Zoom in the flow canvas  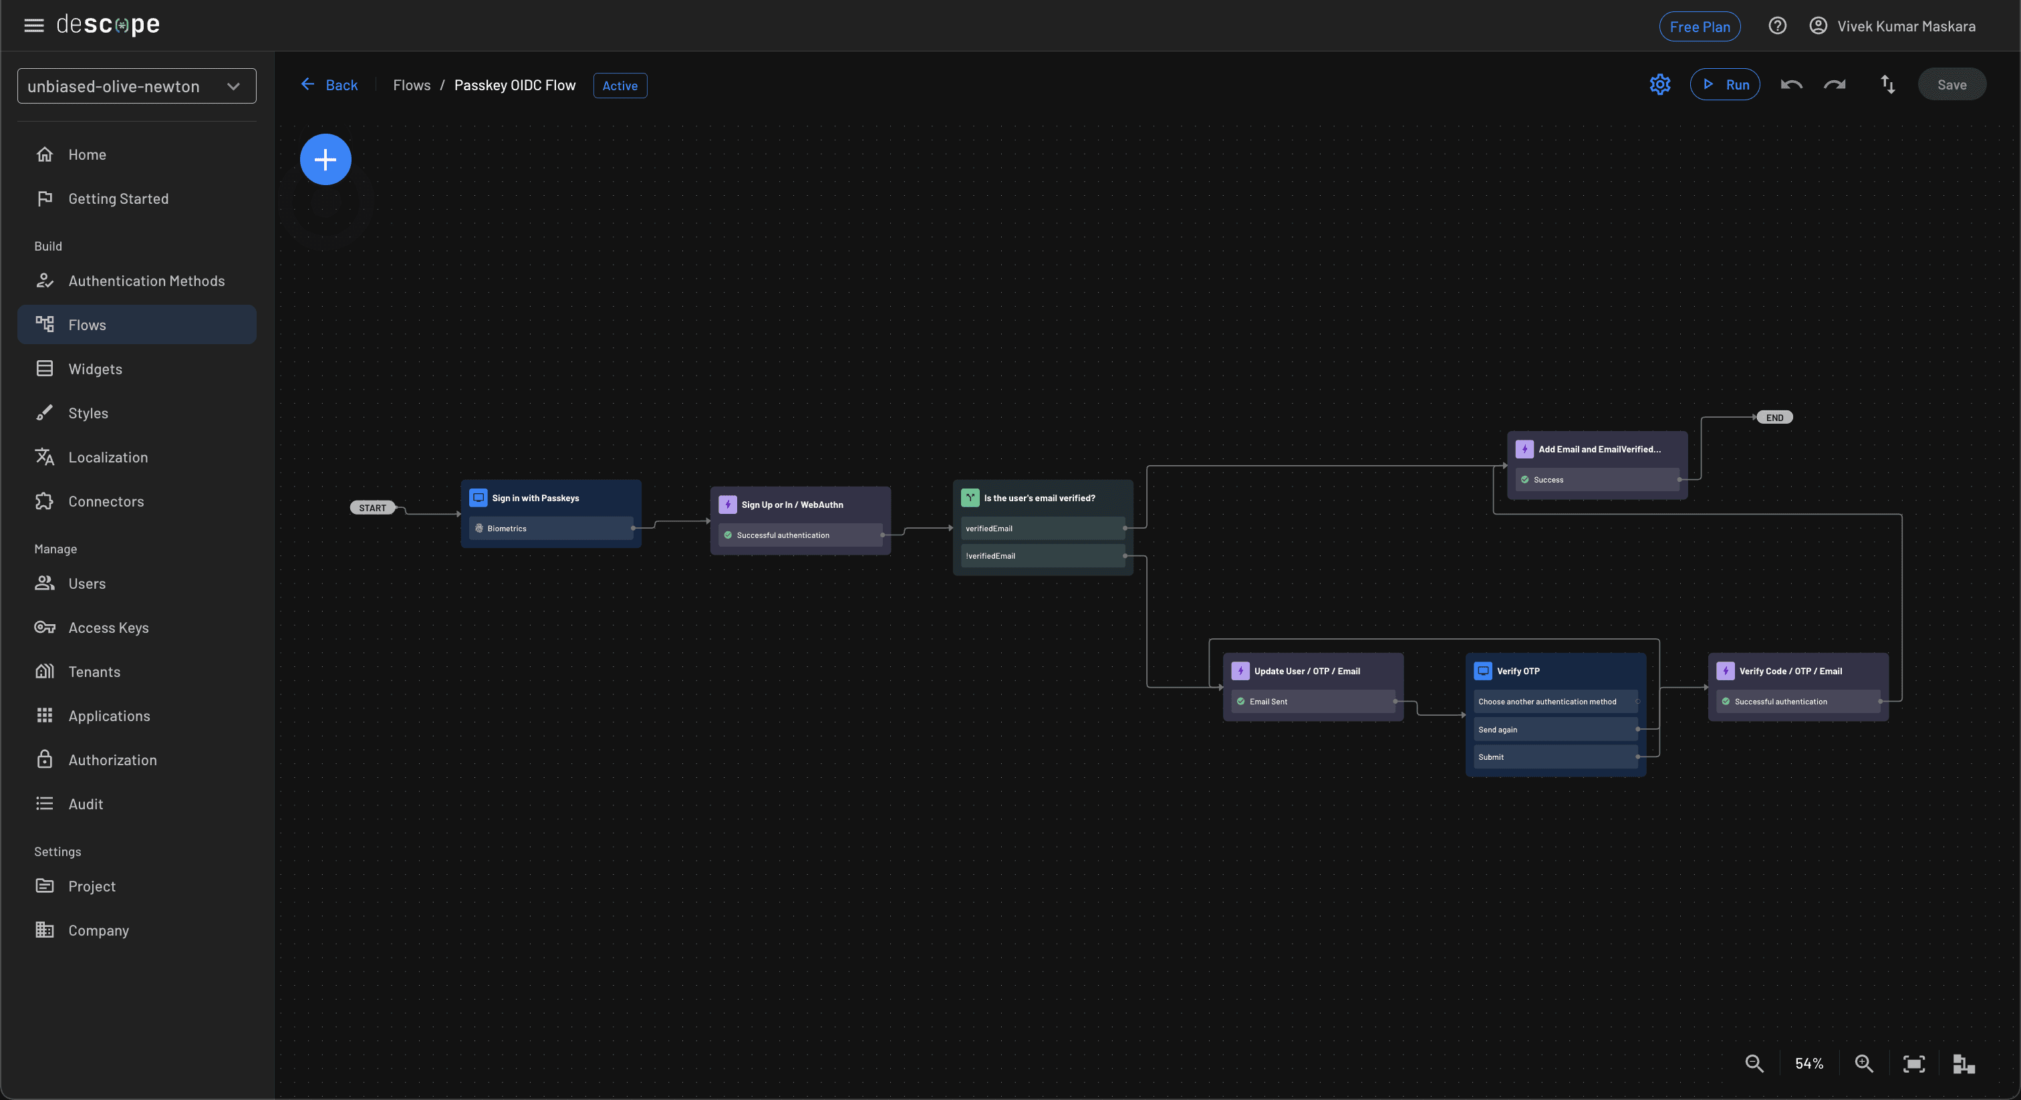pyautogui.click(x=1863, y=1063)
